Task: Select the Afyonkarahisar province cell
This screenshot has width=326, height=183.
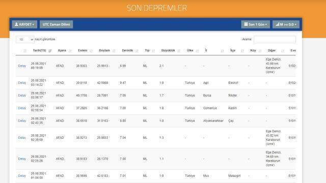Action: [x=213, y=121]
